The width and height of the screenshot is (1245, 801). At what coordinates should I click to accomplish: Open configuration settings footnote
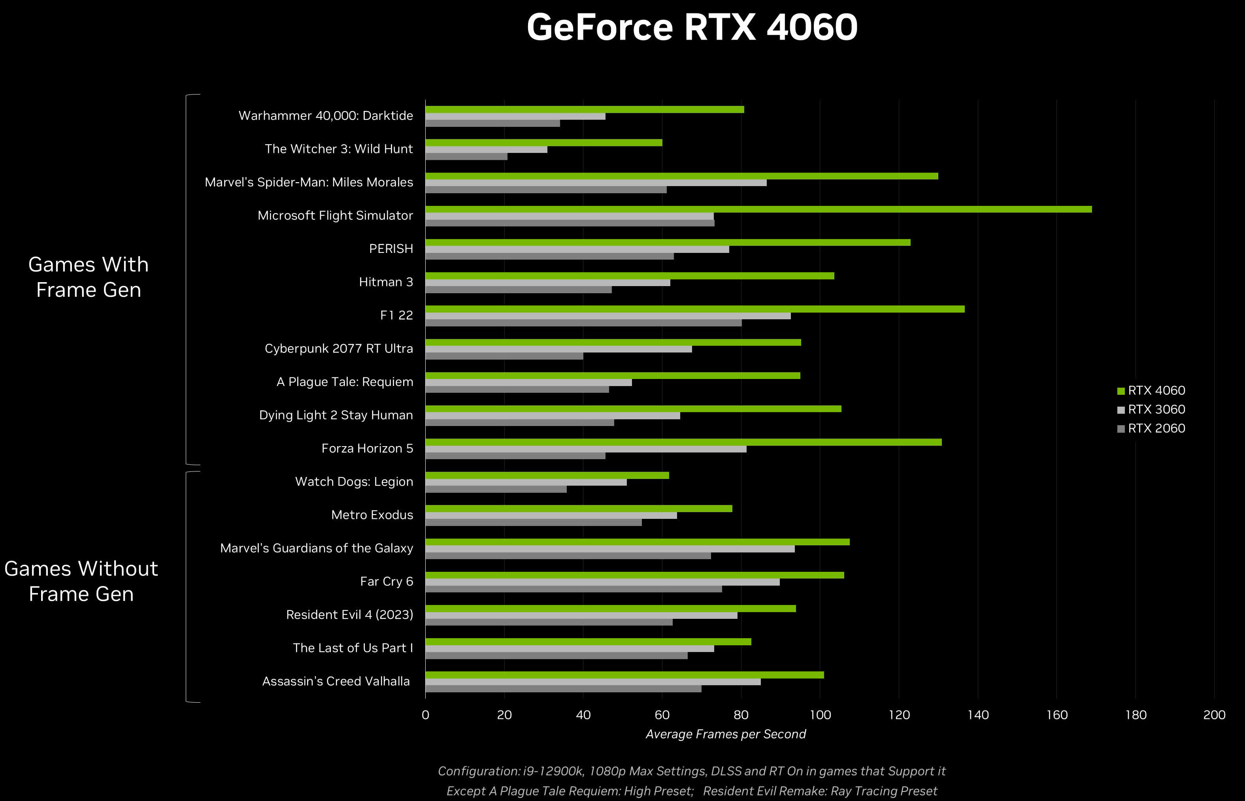point(622,770)
